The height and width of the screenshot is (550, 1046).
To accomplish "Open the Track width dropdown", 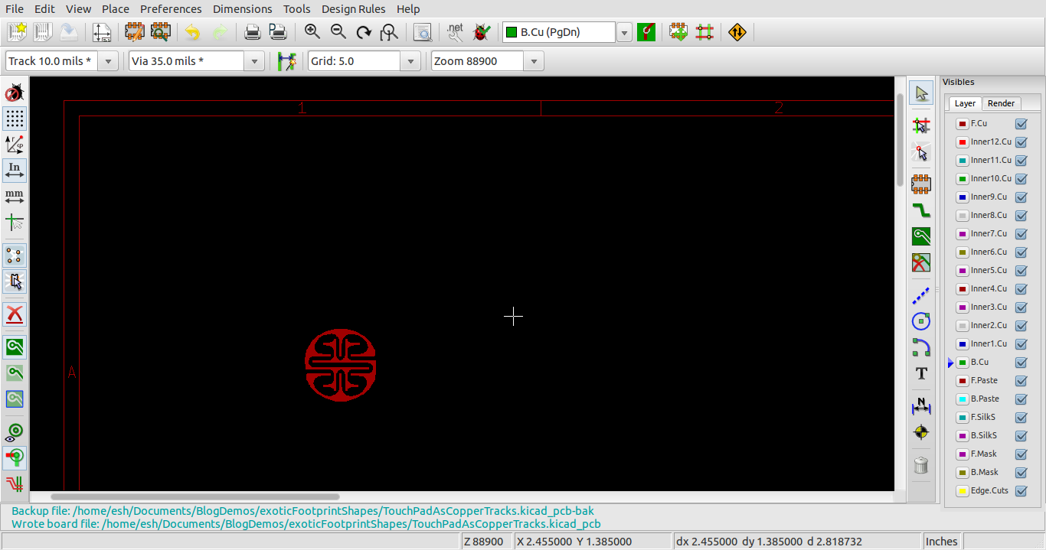I will click(107, 60).
